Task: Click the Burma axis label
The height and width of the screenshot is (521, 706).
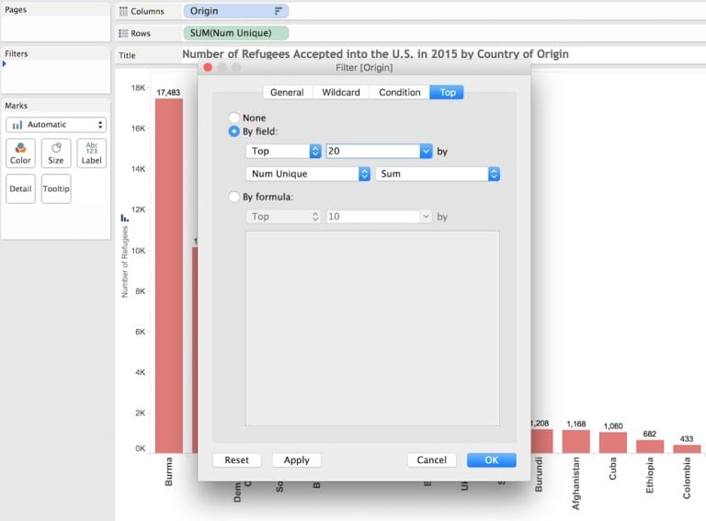Action: pos(169,471)
